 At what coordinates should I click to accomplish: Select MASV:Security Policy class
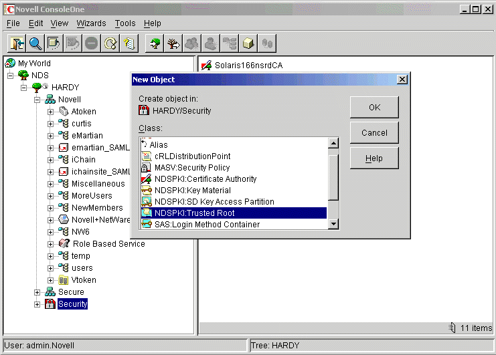(234, 167)
